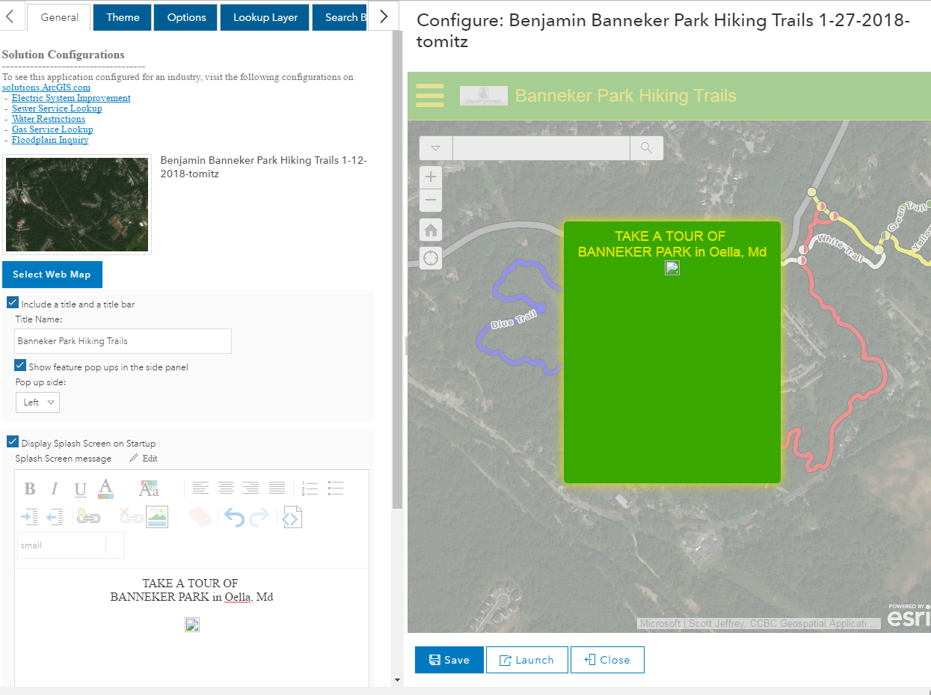Click the scroll down arrow of config panel
The width and height of the screenshot is (931, 695).
[397, 680]
